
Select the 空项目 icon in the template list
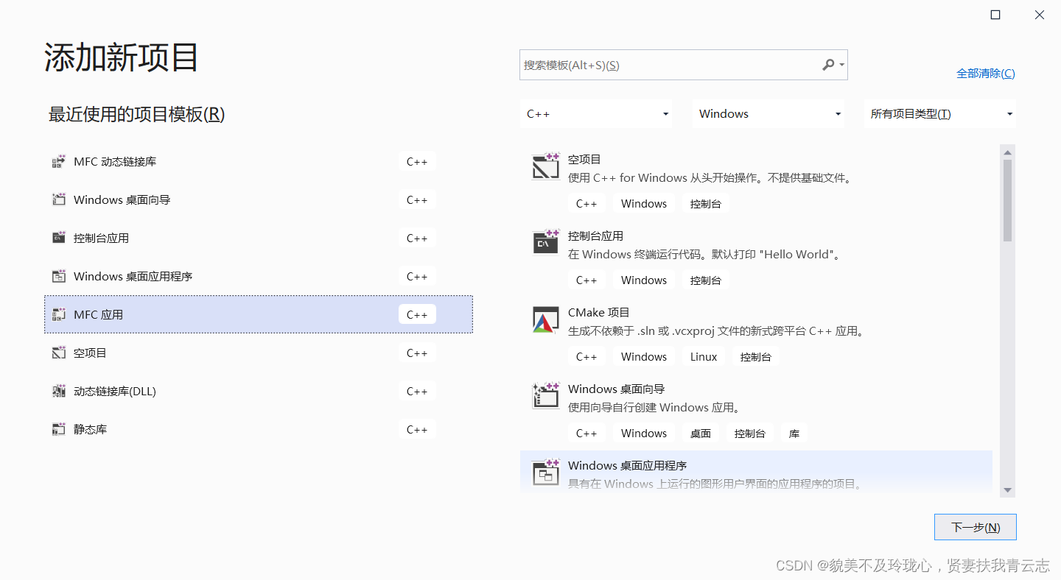pos(545,166)
